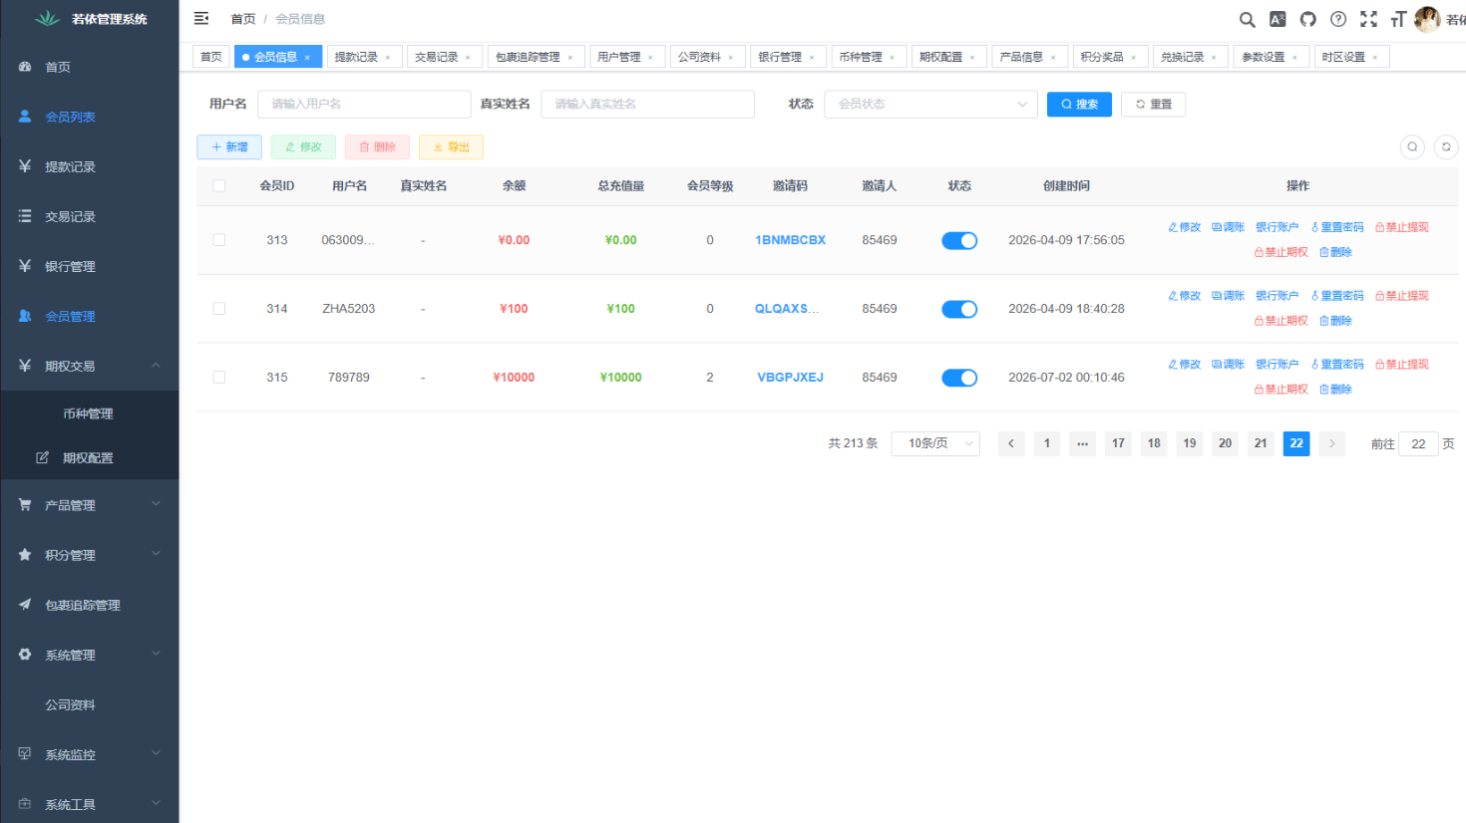Open the help question-mark icon
The width and height of the screenshot is (1466, 823).
[x=1338, y=19]
